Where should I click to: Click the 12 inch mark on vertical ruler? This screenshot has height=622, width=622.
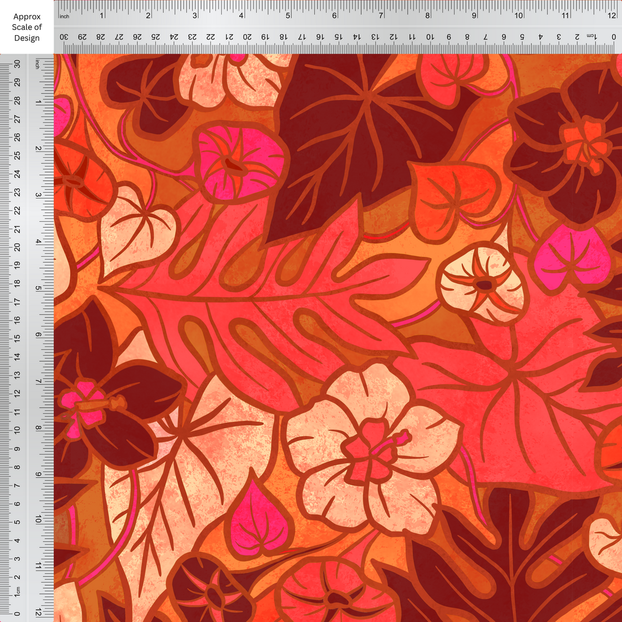[38, 611]
